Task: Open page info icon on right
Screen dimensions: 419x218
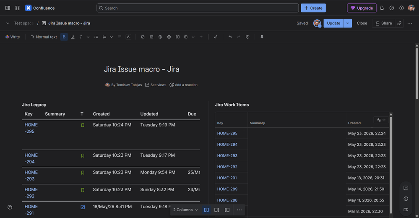Action: click(x=406, y=199)
